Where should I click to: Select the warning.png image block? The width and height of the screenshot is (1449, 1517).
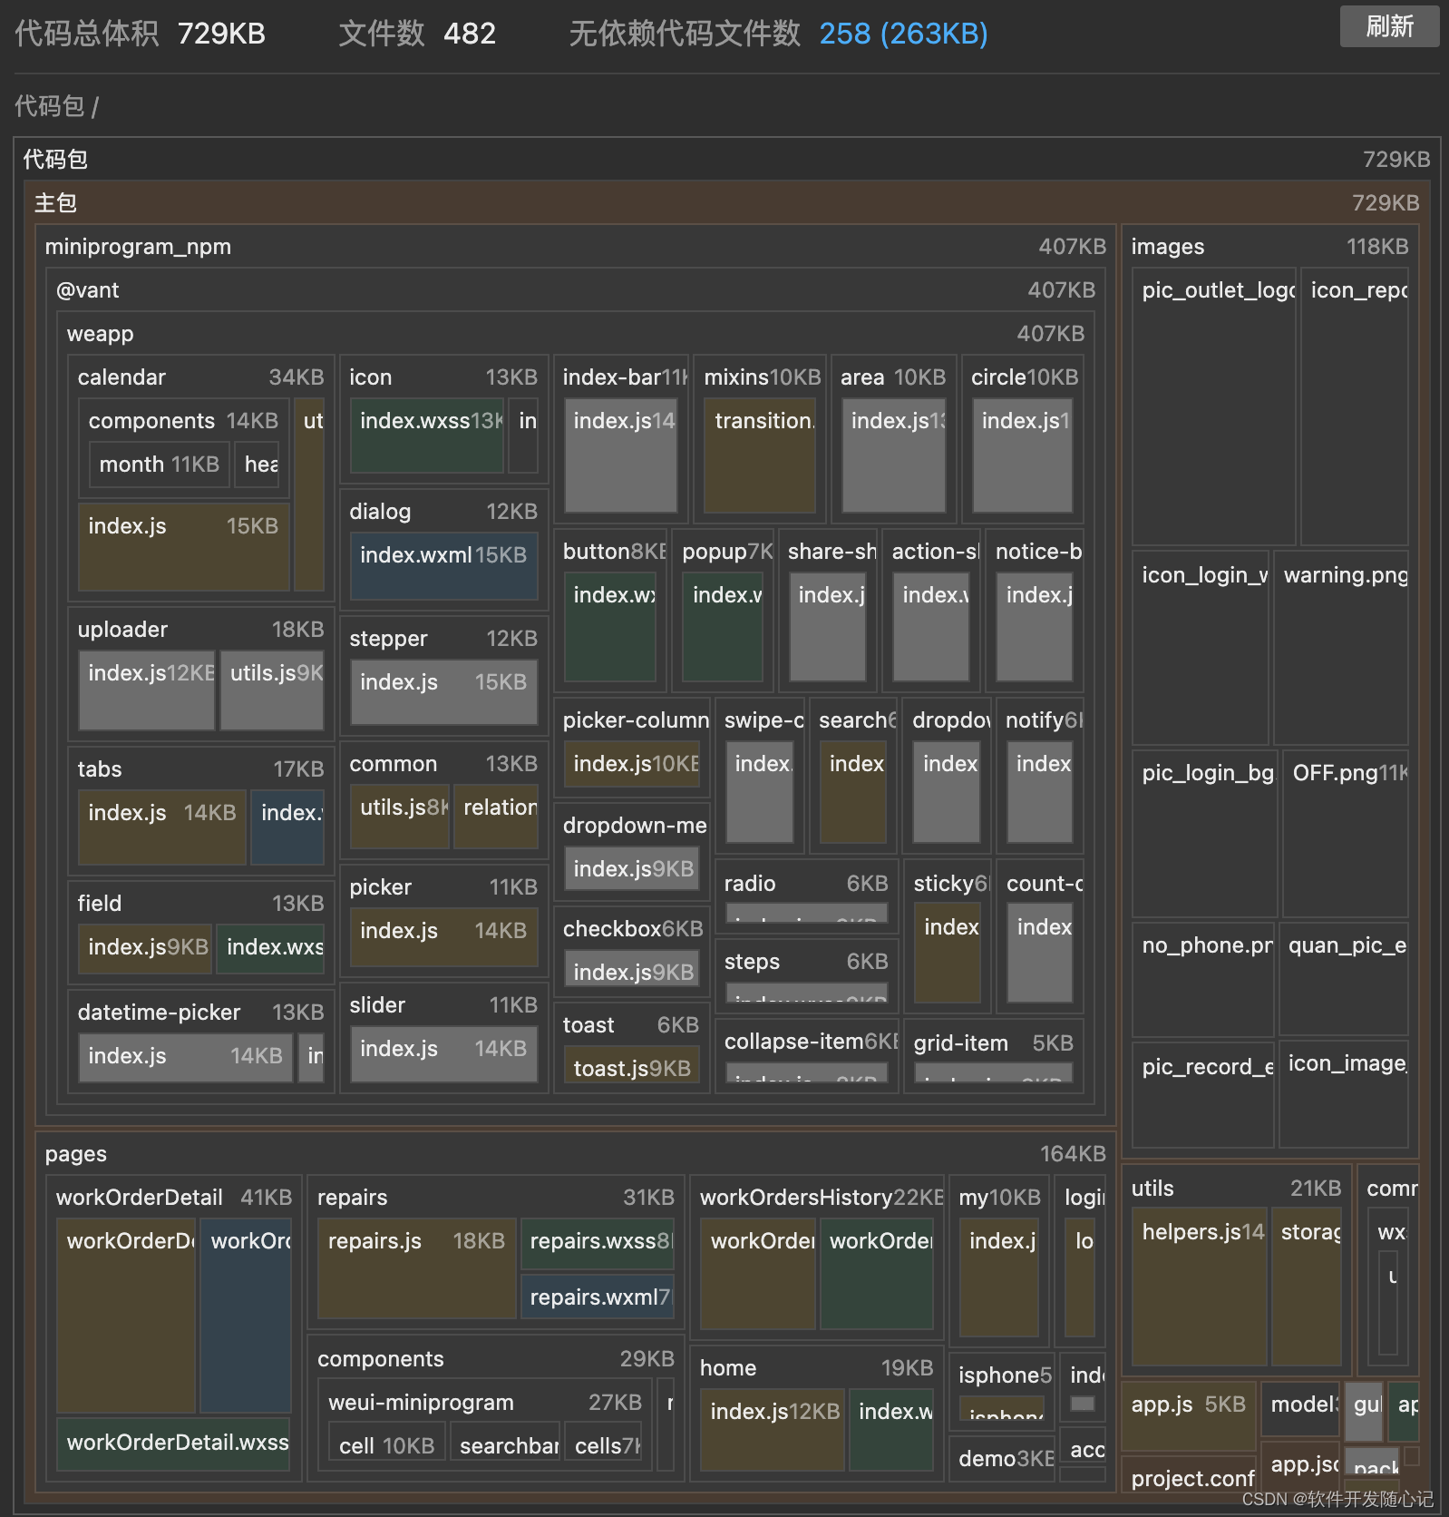[1341, 648]
